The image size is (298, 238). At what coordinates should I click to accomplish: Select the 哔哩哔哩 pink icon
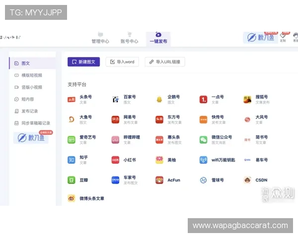pyautogui.click(x=115, y=140)
